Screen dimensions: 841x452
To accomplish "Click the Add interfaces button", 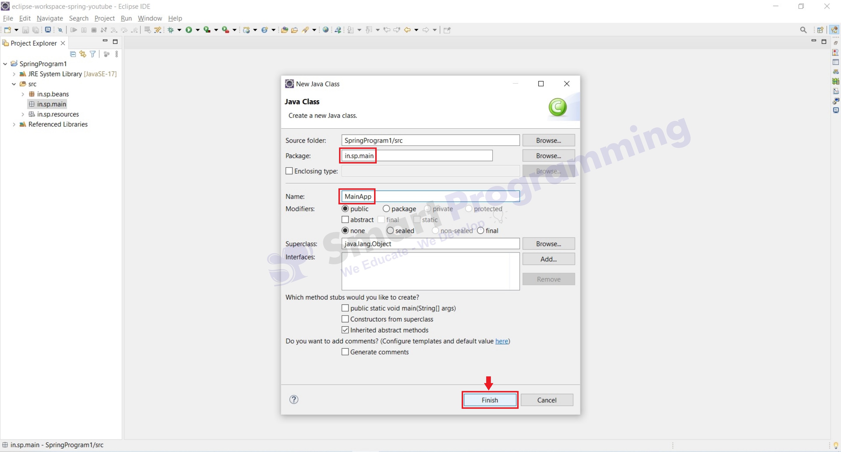I will coord(548,259).
